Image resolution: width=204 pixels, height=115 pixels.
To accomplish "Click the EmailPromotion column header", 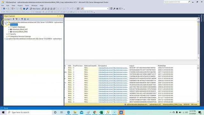I will 78,66.
